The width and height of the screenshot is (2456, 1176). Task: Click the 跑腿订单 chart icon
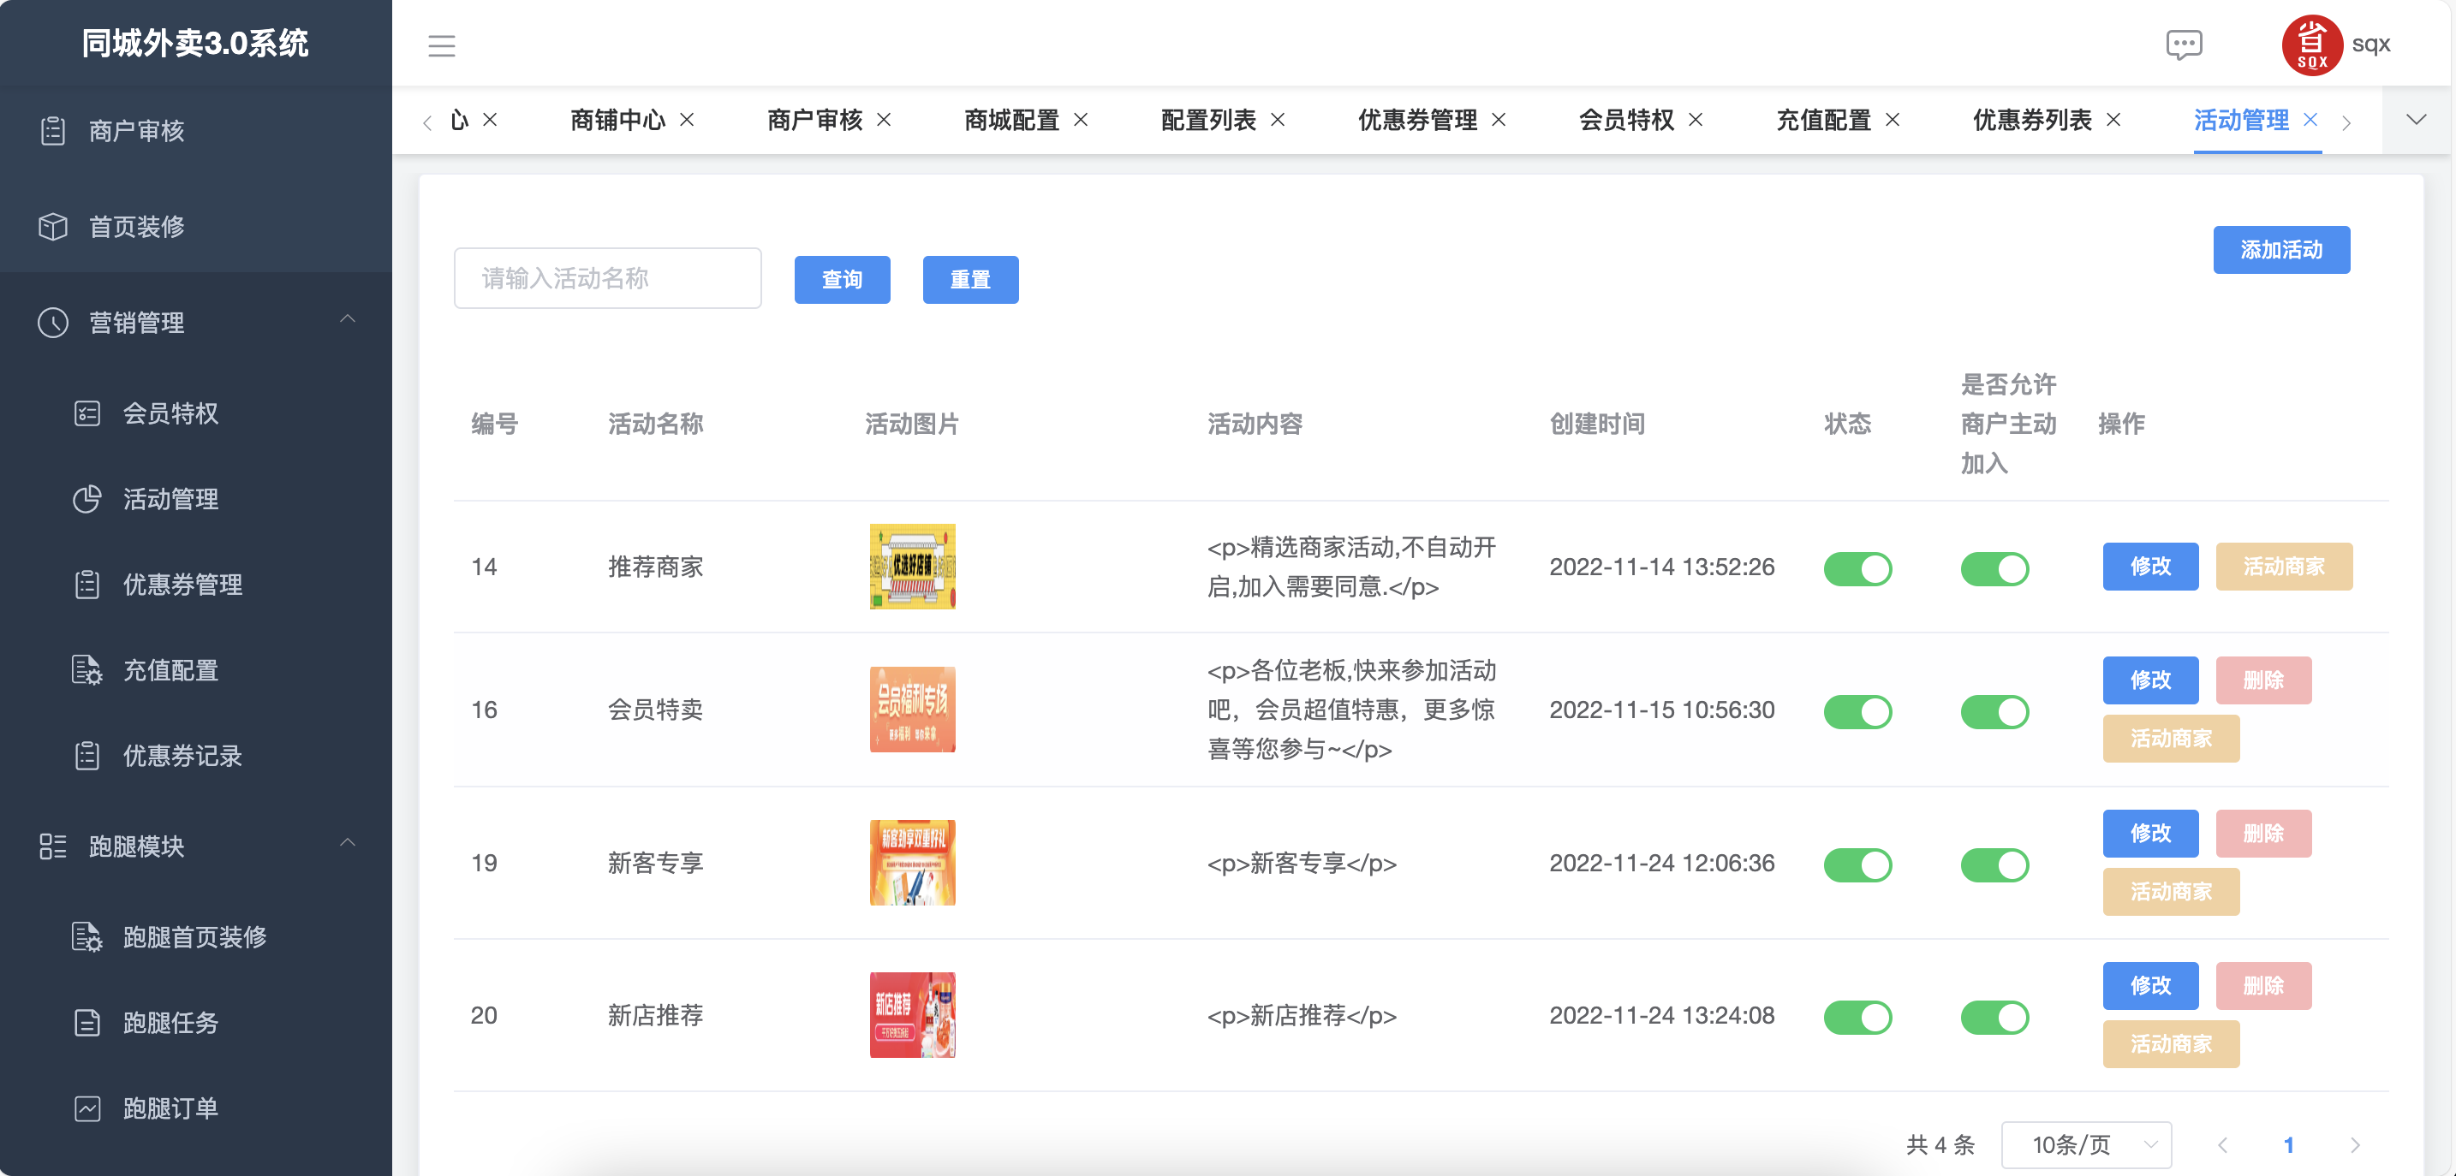pyautogui.click(x=86, y=1108)
